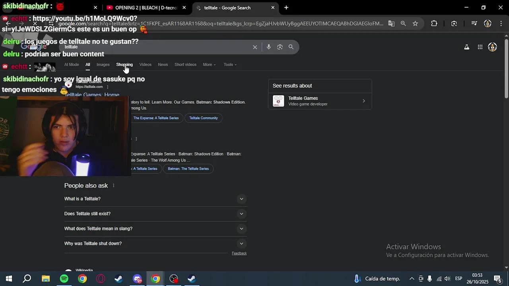Open three-dot menu next to telltale.com URL

[107, 87]
